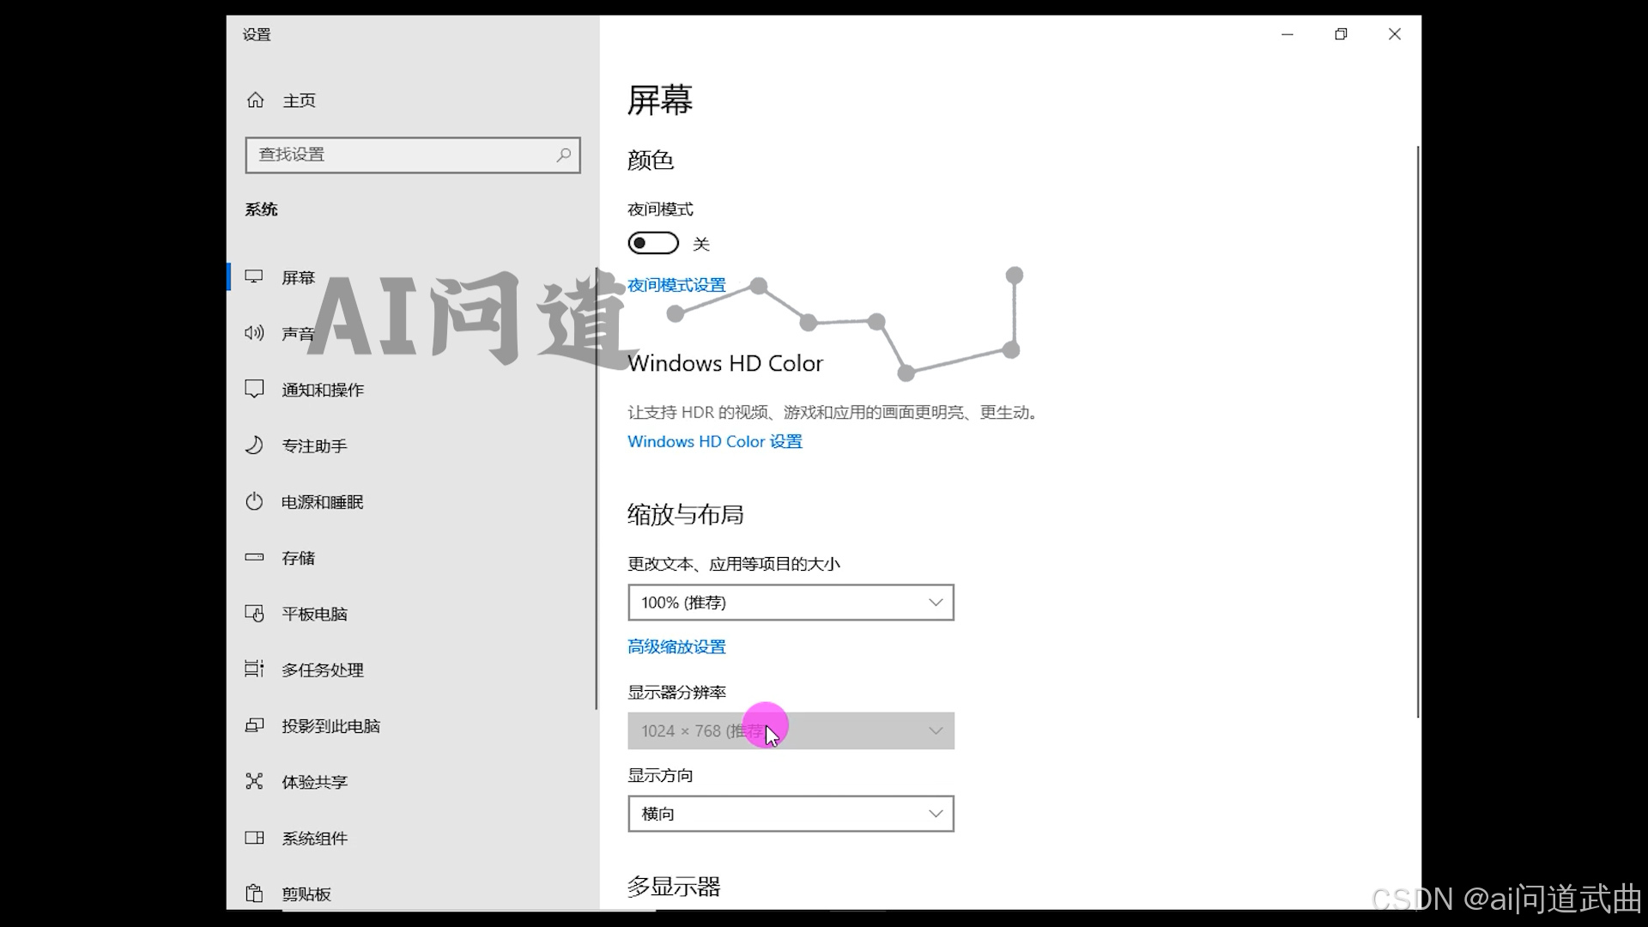Select 多任务处理 in the sidebar
Image resolution: width=1648 pixels, height=927 pixels.
323,669
